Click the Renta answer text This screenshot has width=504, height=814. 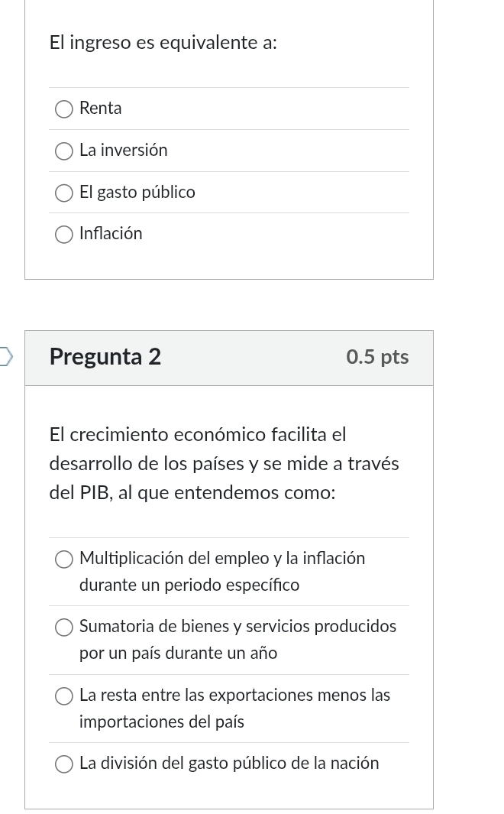[101, 109]
